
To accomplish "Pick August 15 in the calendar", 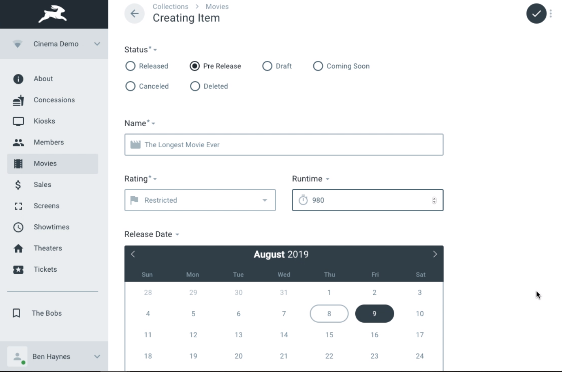I will (329, 335).
